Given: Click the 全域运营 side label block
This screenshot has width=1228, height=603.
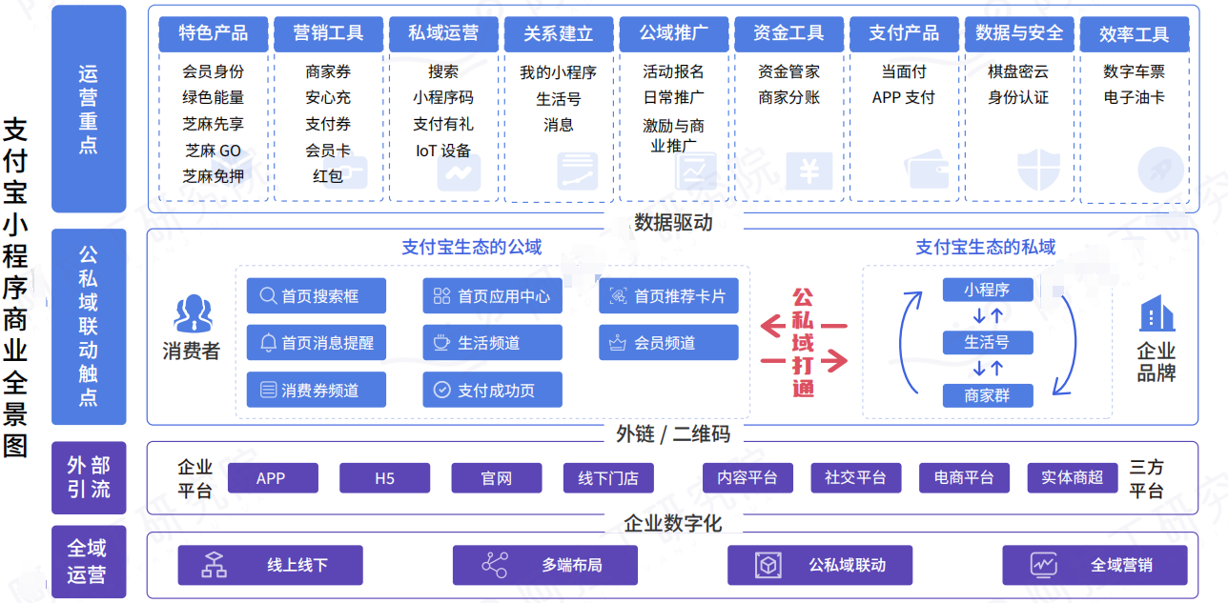Looking at the screenshot, I should [89, 562].
